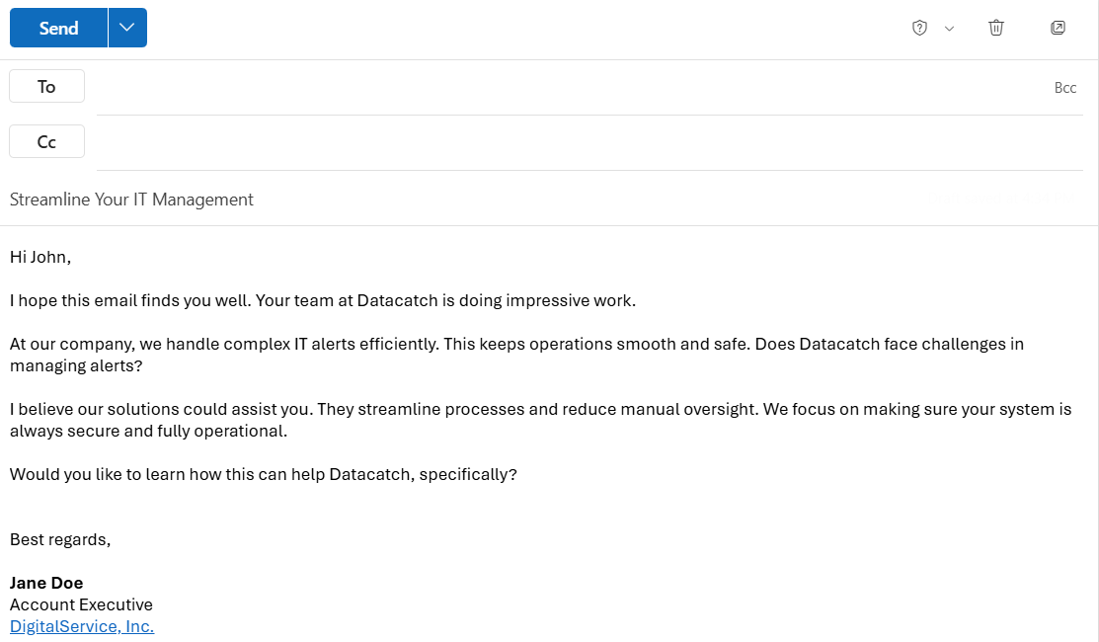Click inside the To recipient field
Viewport: 1099px width, 642px height.
point(568,87)
